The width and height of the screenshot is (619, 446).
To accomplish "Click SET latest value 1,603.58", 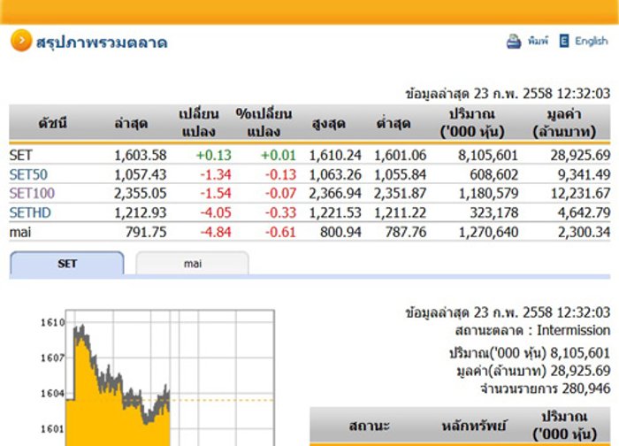I will pos(140,155).
